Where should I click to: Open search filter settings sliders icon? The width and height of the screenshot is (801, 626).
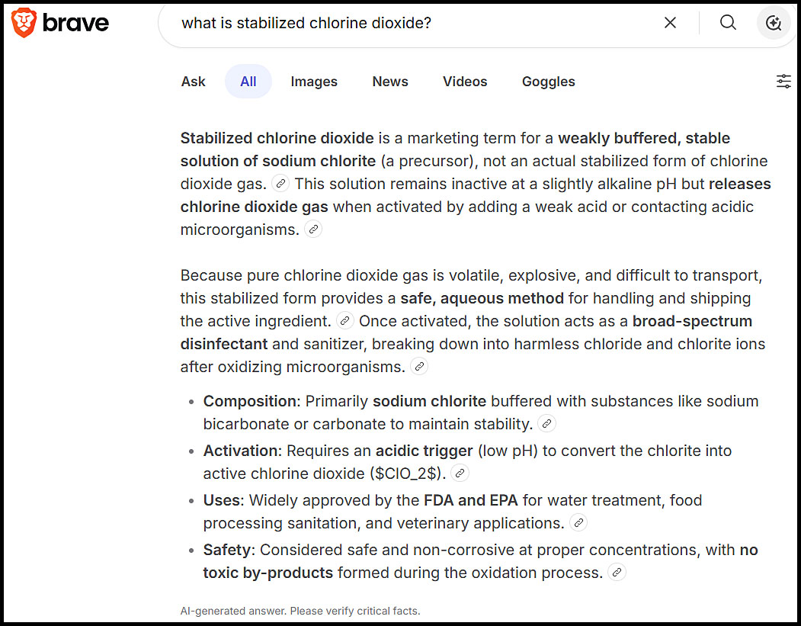coord(783,82)
